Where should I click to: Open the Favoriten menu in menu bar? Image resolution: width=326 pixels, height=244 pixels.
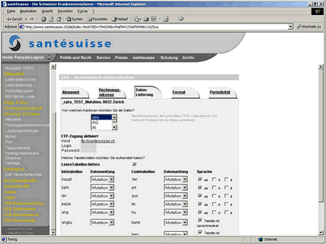(65, 11)
